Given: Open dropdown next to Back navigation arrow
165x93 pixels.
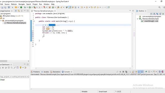Looking at the screenshot, I should coord(100,7).
